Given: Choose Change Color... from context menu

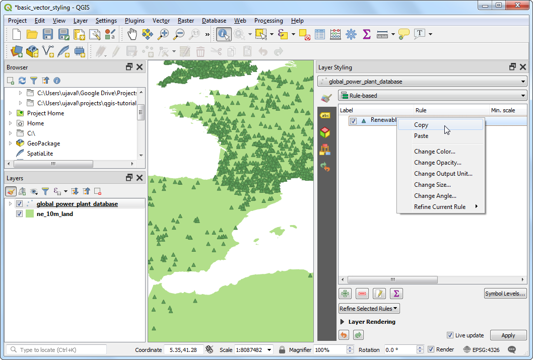Looking at the screenshot, I should [434, 152].
